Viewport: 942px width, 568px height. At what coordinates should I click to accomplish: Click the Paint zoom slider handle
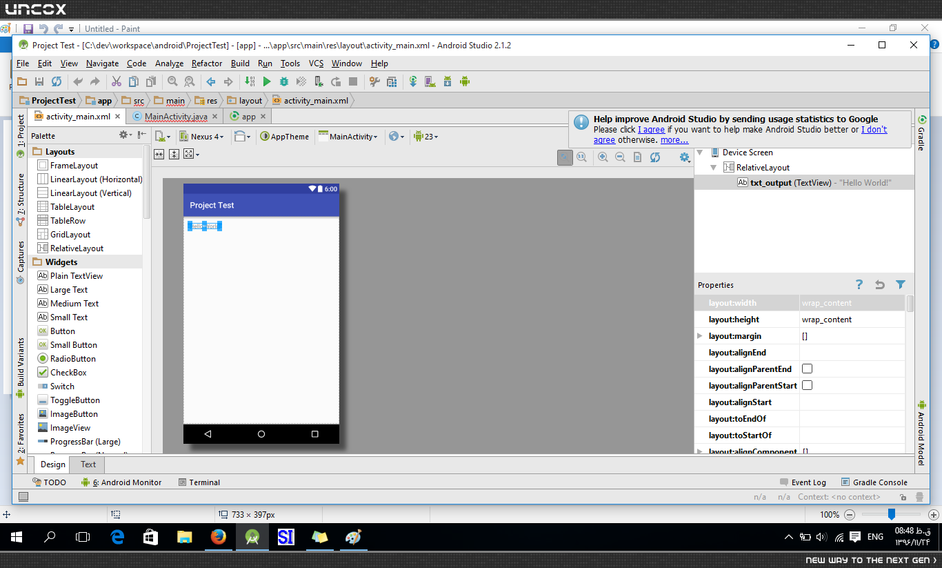click(x=892, y=514)
